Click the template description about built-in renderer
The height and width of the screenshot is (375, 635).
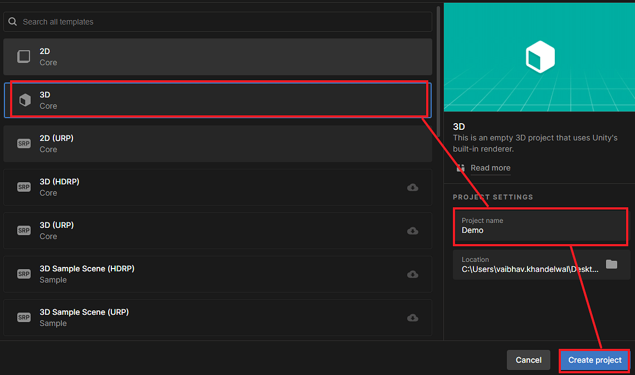[535, 143]
